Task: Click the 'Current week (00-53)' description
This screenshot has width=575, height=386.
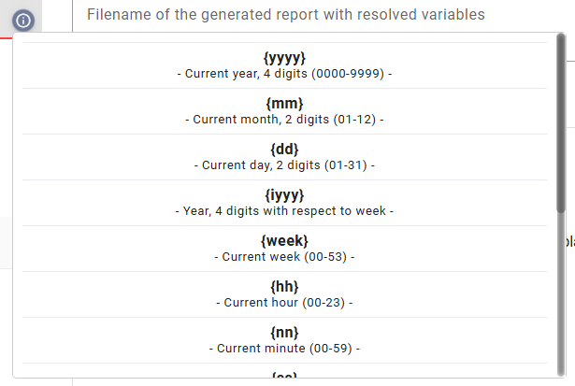Action: (x=284, y=257)
